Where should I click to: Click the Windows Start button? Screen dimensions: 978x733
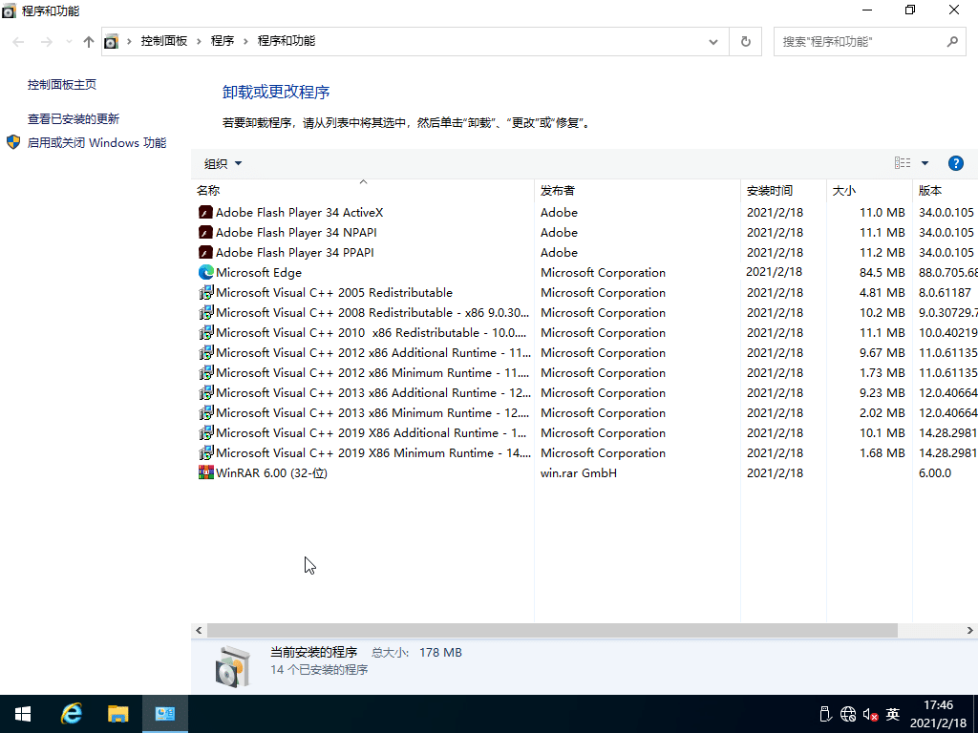[x=21, y=713]
